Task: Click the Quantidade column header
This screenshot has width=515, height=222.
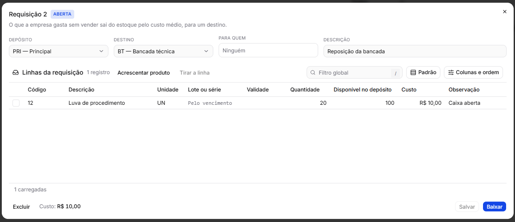Action: [x=305, y=90]
